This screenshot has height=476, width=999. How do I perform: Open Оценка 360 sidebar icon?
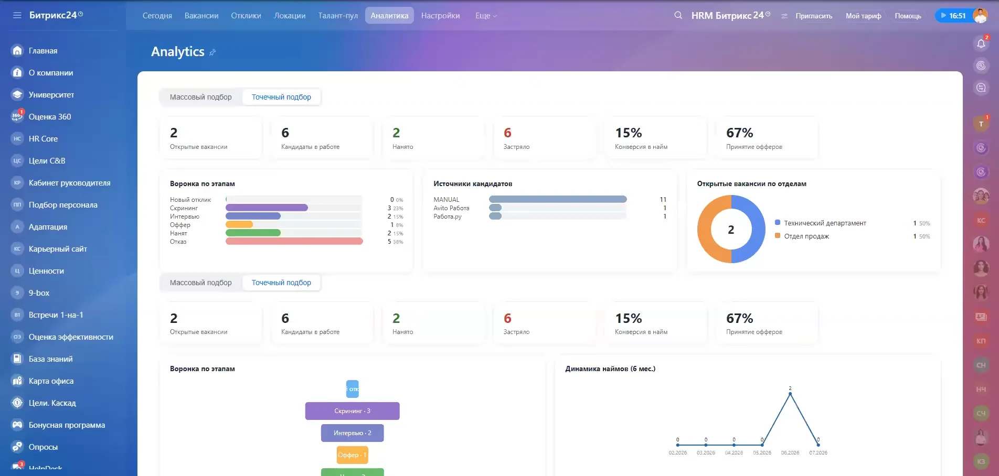coord(17,116)
